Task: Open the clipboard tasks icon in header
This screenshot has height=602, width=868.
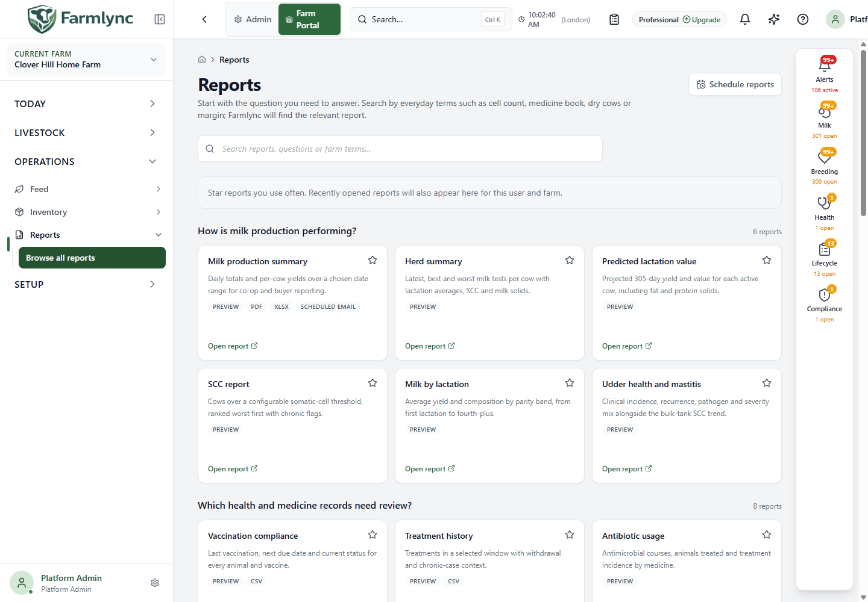Action: coord(614,19)
